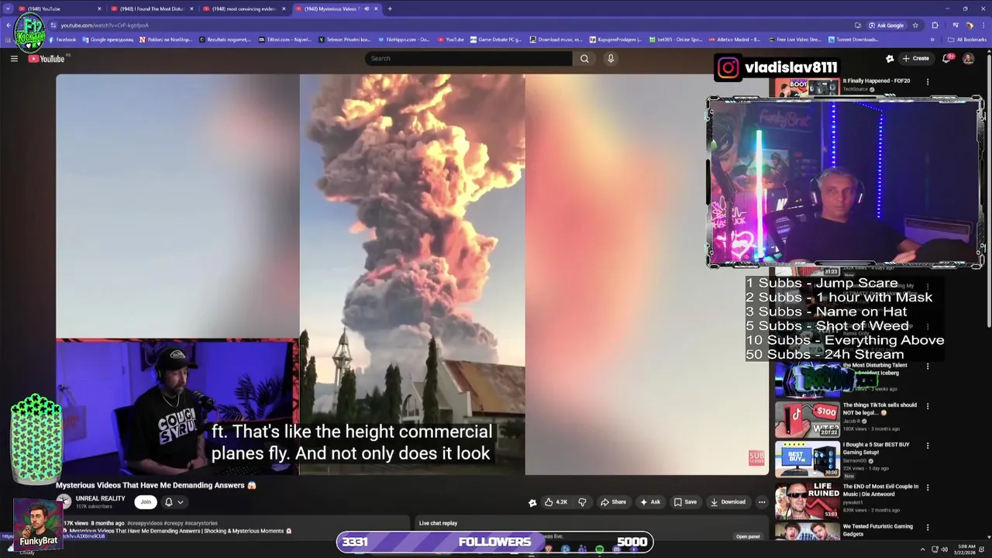Focus the YouTube search field
This screenshot has height=558, width=992.
point(468,58)
